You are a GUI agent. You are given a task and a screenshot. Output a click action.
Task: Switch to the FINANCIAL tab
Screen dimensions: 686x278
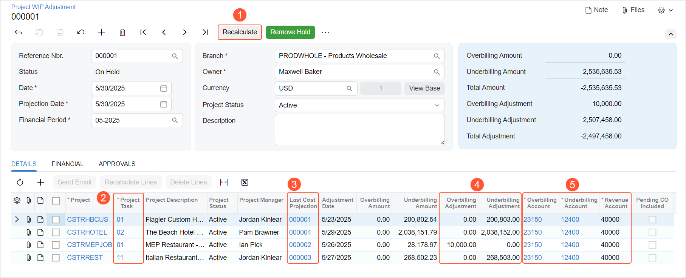67,164
